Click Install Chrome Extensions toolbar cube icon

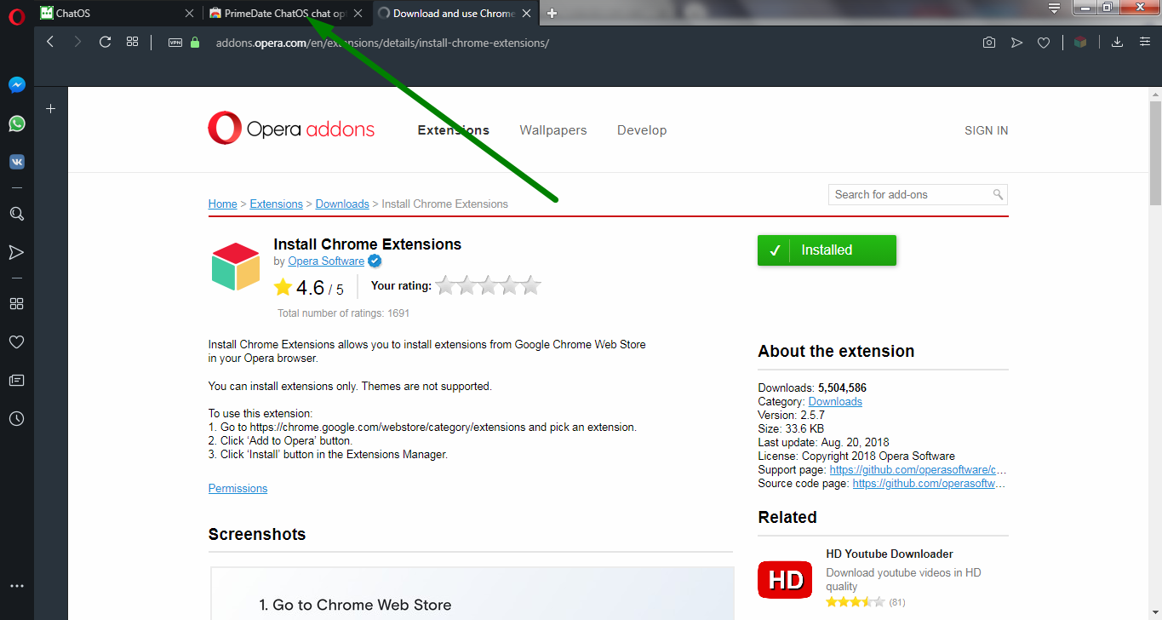(x=1080, y=42)
